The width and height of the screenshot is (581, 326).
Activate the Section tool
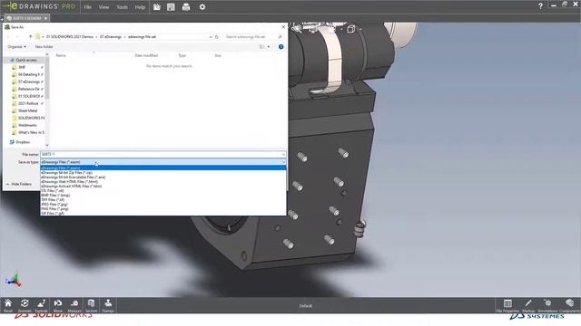point(91,305)
